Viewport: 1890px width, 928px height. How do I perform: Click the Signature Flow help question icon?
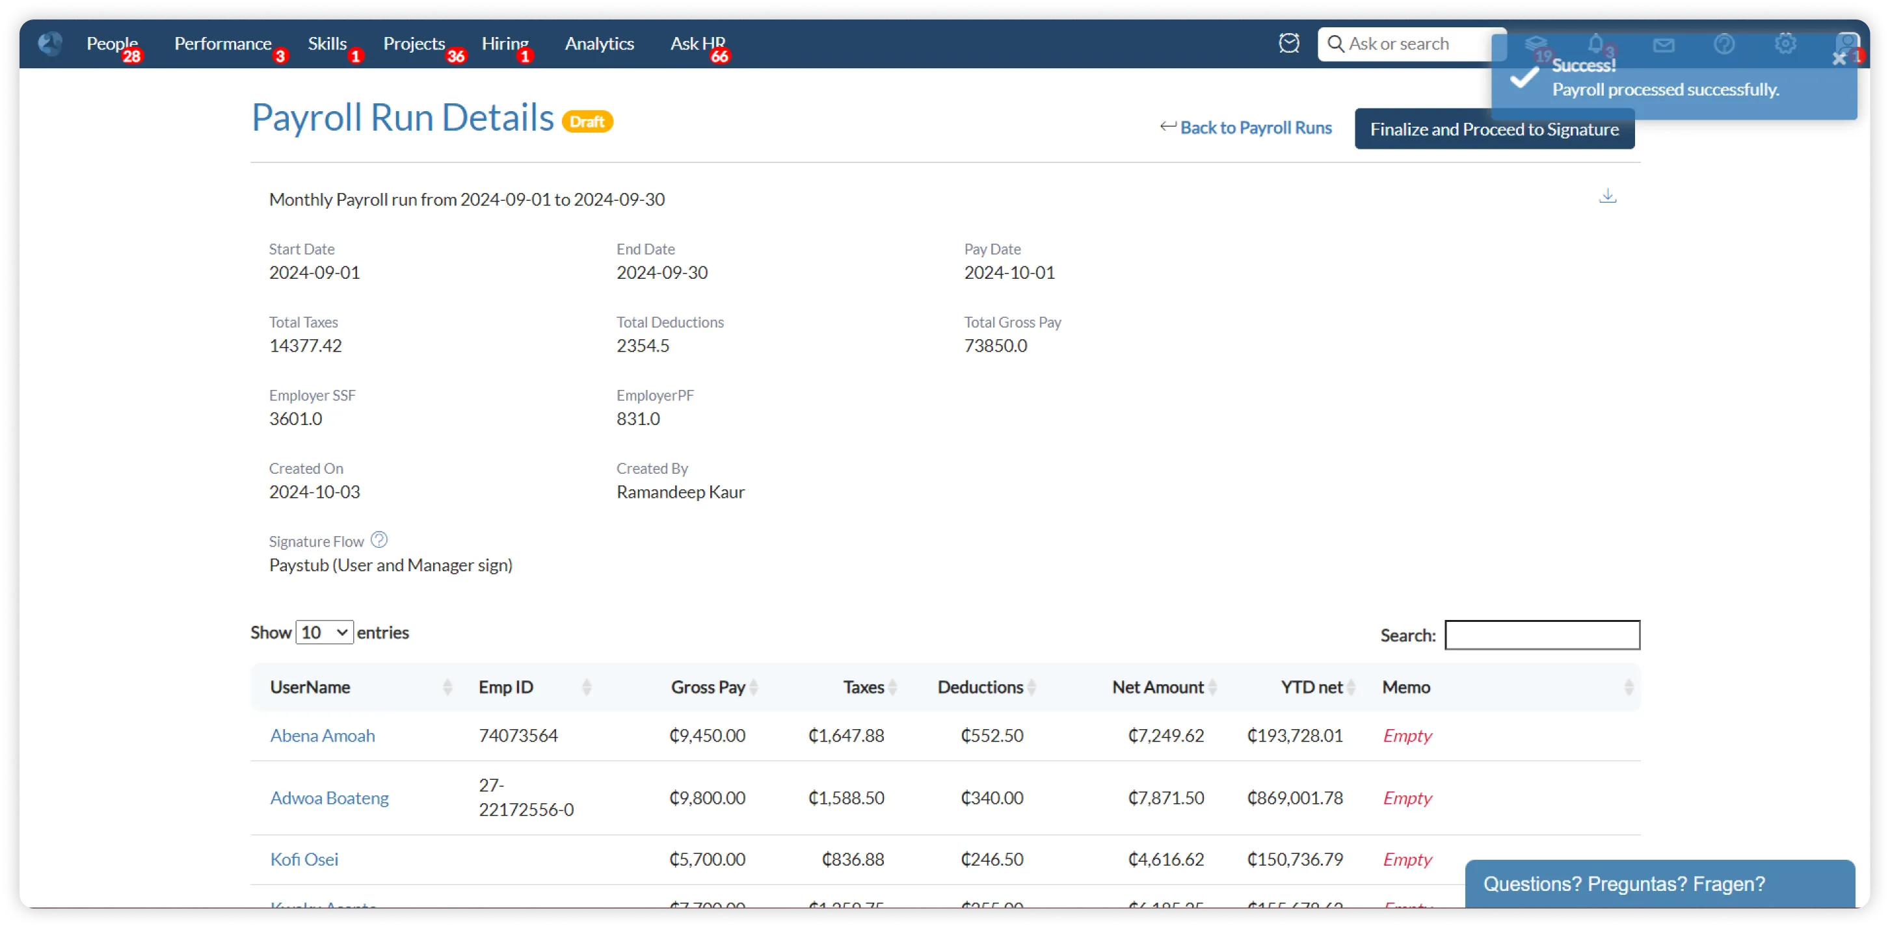[379, 540]
